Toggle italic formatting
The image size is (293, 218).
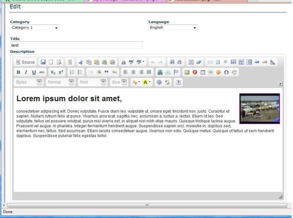click(26, 72)
